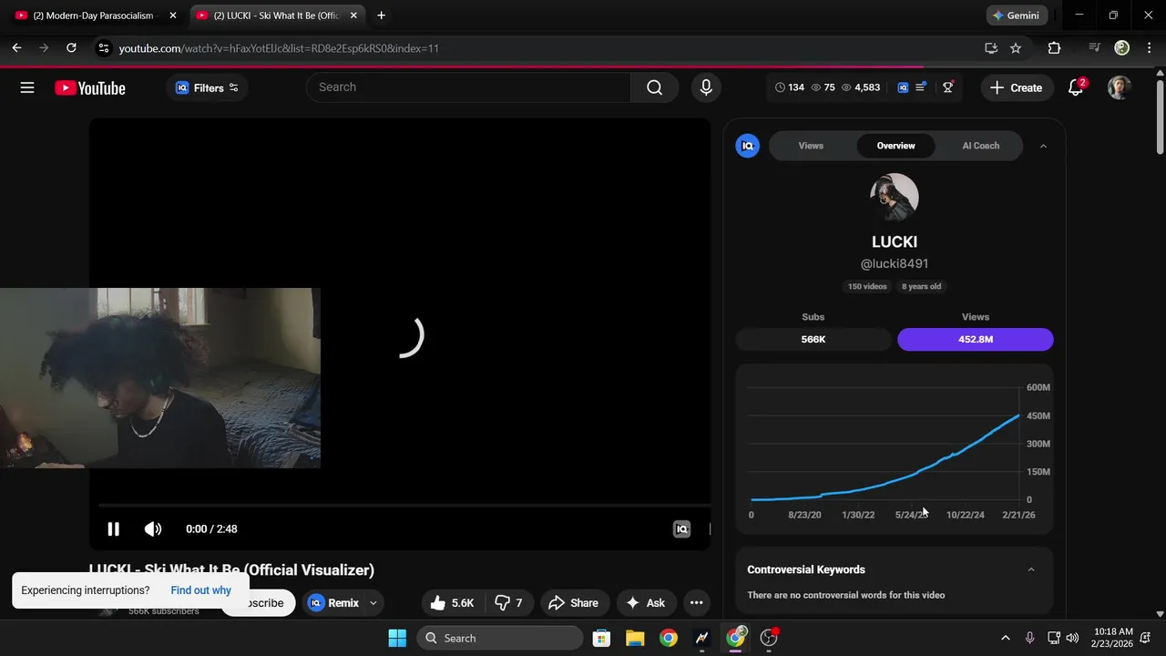Click the eye stat showing 75
This screenshot has height=656, width=1166.
tap(823, 87)
